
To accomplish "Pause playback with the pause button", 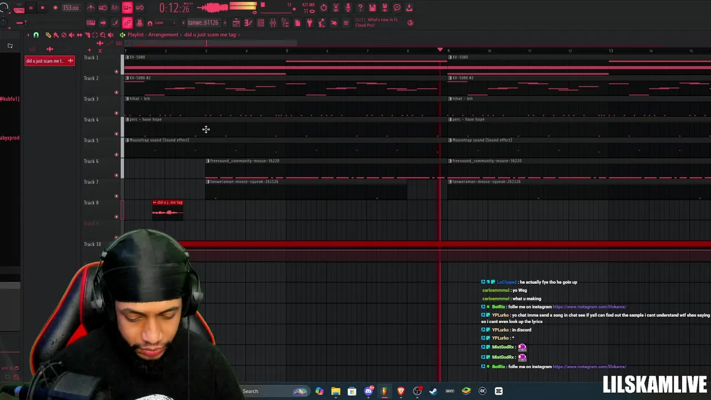I will click(x=31, y=8).
